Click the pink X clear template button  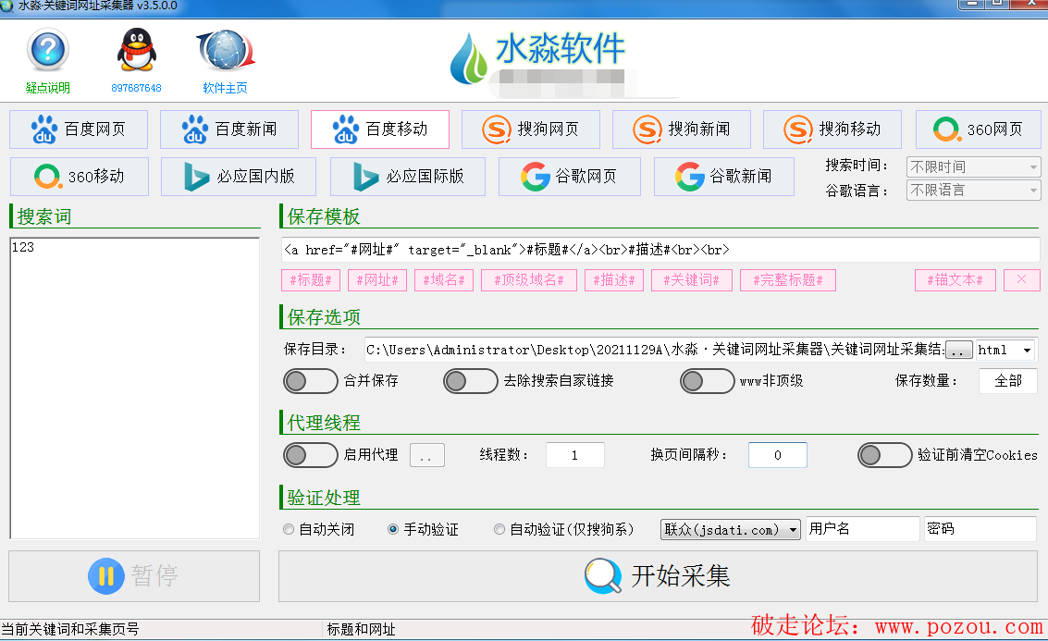click(x=1022, y=280)
